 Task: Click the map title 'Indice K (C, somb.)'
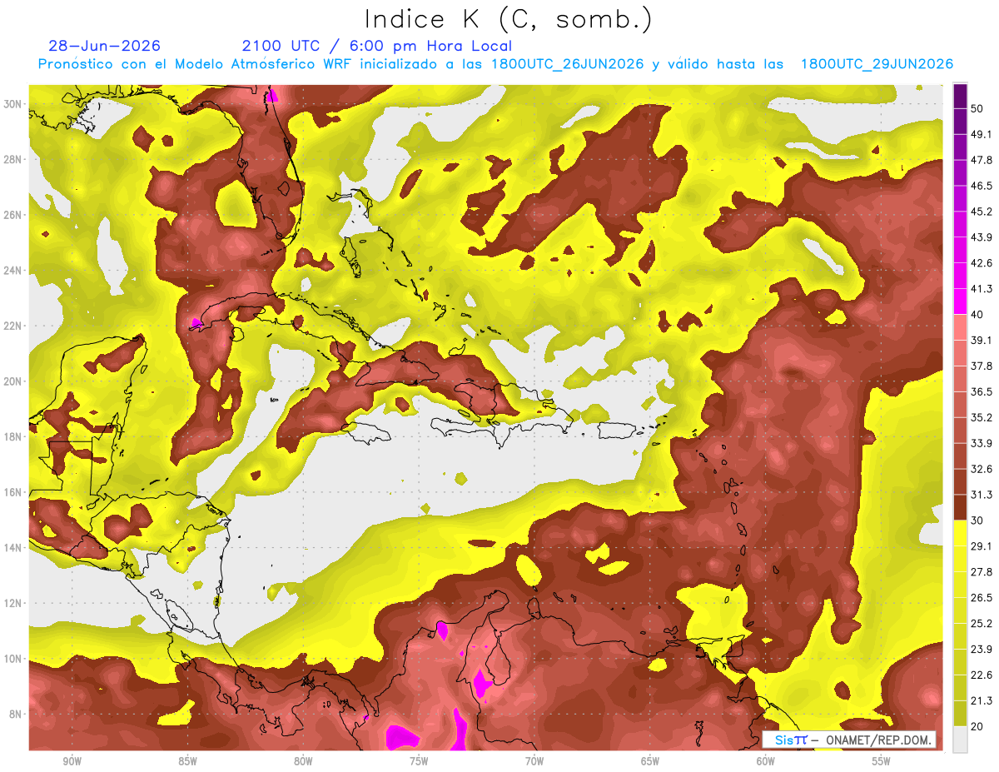[508, 19]
